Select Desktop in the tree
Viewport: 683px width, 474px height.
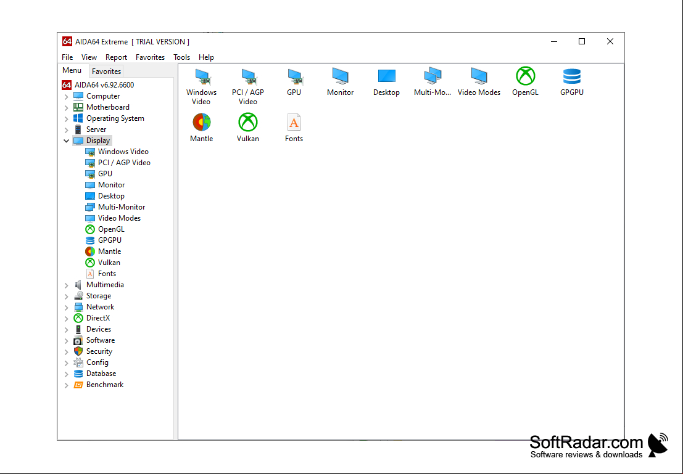(105, 196)
